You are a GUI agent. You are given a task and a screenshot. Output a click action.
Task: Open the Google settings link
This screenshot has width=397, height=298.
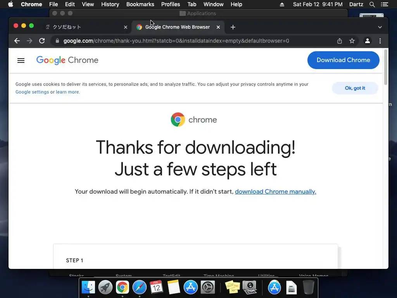pos(32,92)
